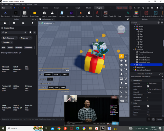The height and width of the screenshot is (131, 164).
Task: Open the GUI2LUA plugin
Action: [25, 14]
